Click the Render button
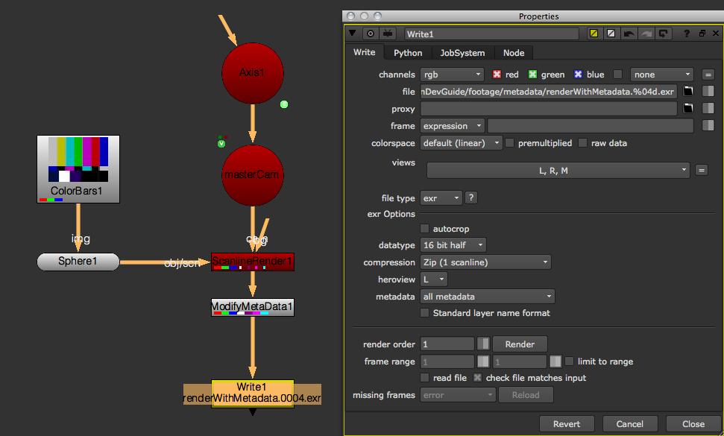This screenshot has width=724, height=436. [x=520, y=344]
